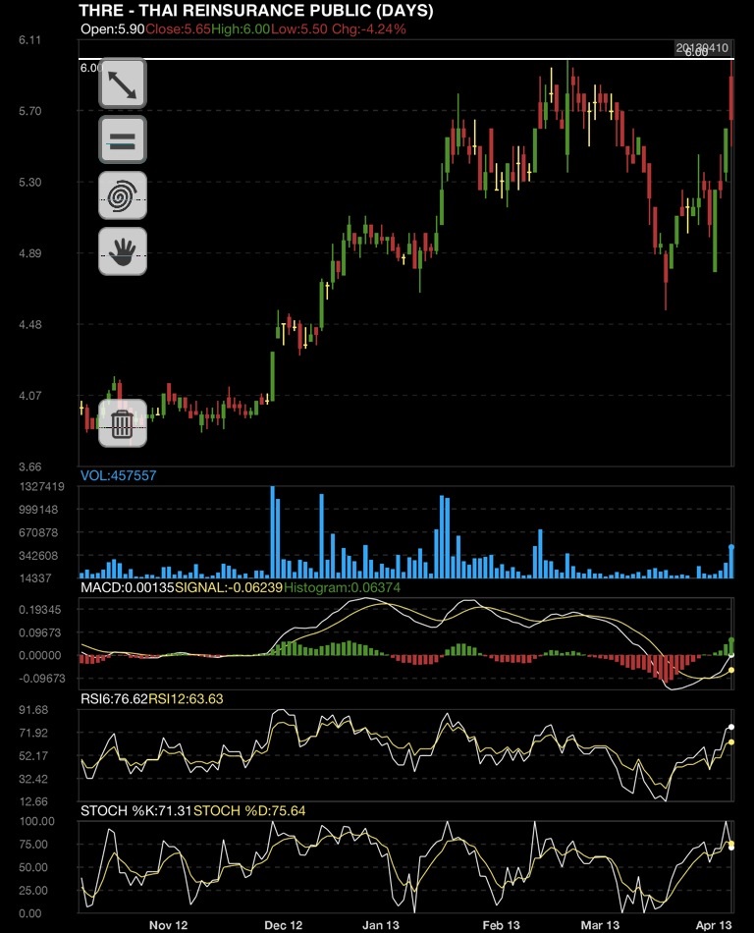Image resolution: width=754 pixels, height=933 pixels.
Task: Click the 12.66 RSI axis label
Action: pos(33,801)
